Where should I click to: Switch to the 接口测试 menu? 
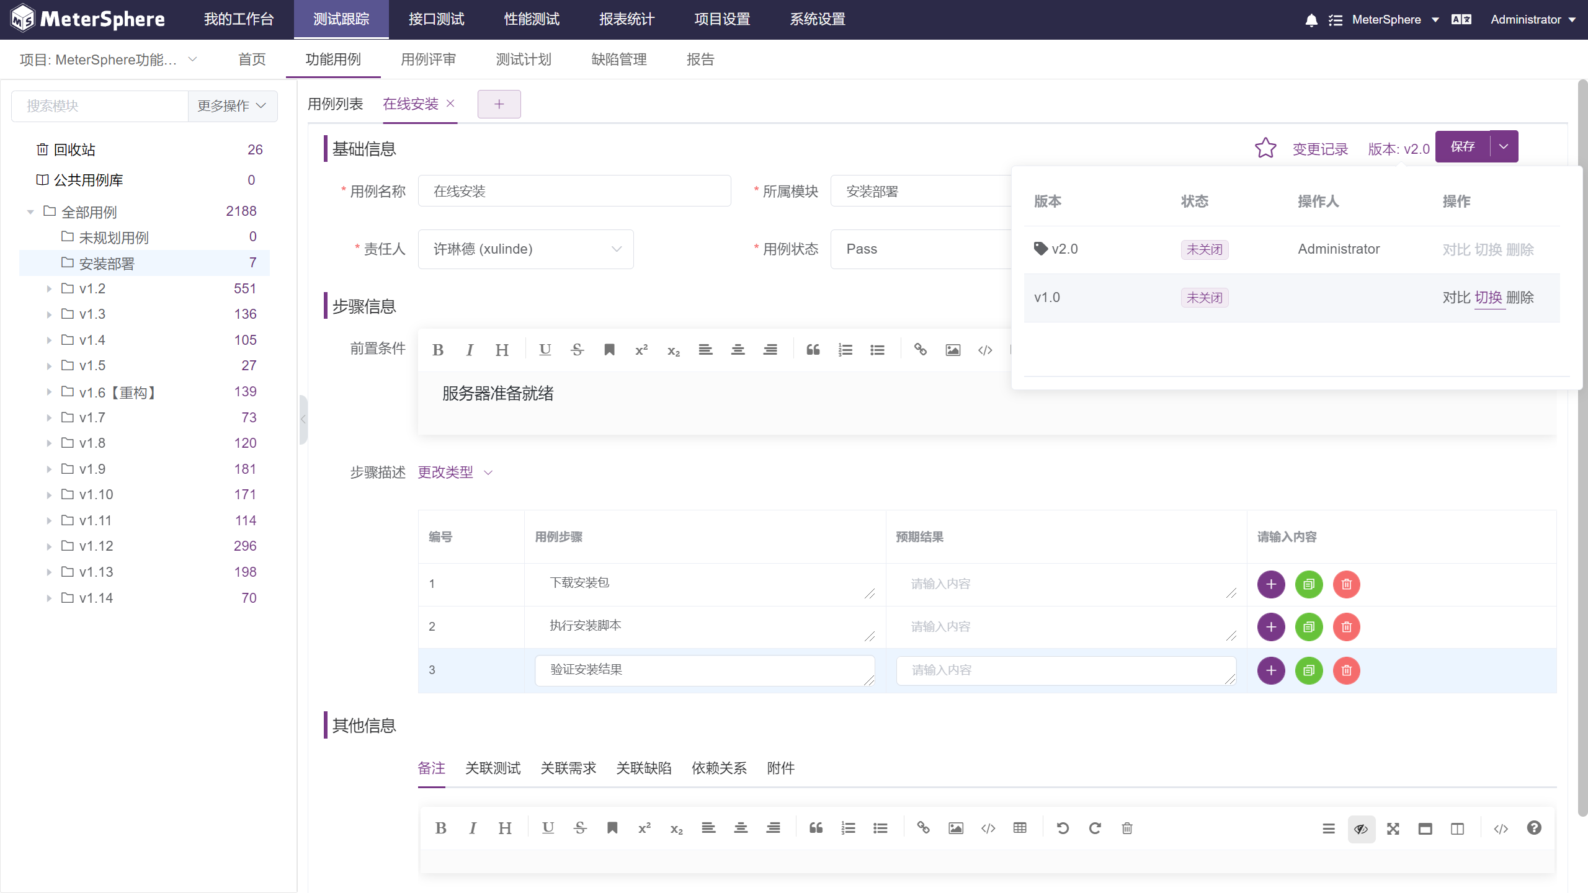435,19
